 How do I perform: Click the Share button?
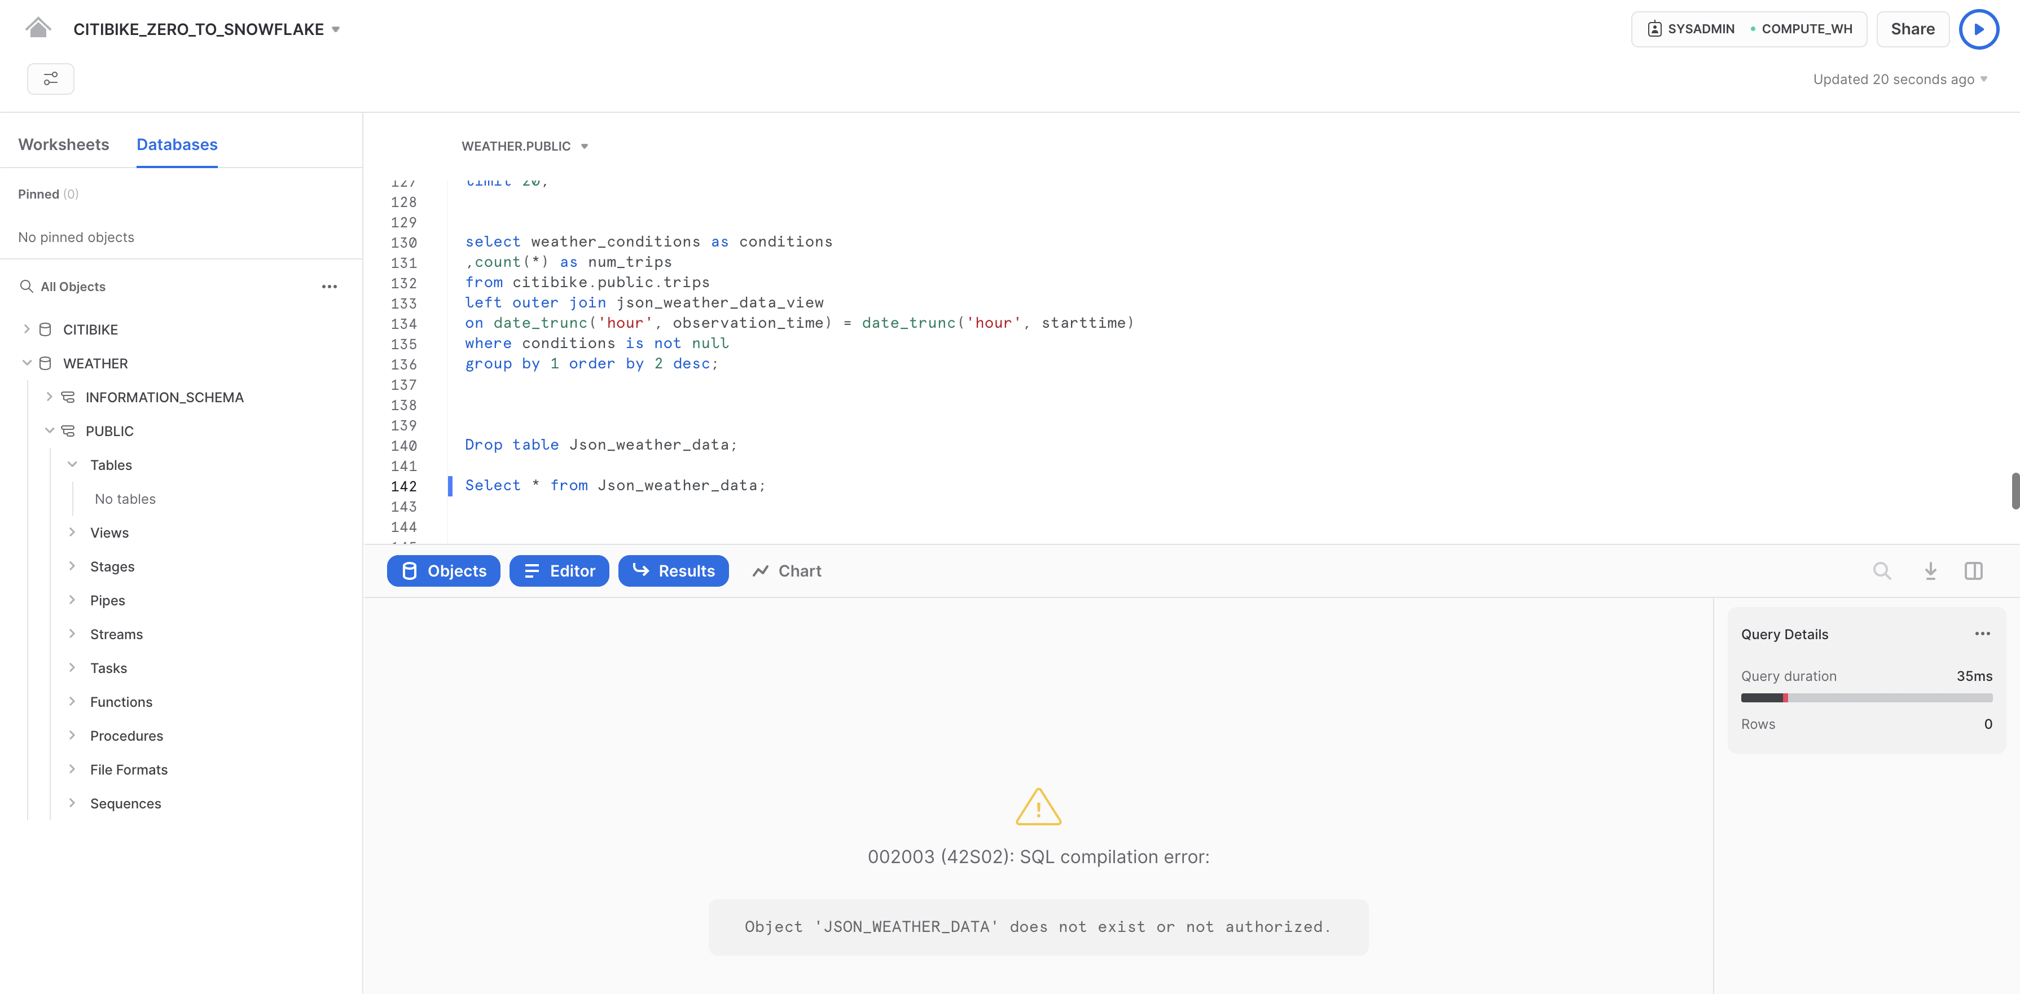[1913, 28]
